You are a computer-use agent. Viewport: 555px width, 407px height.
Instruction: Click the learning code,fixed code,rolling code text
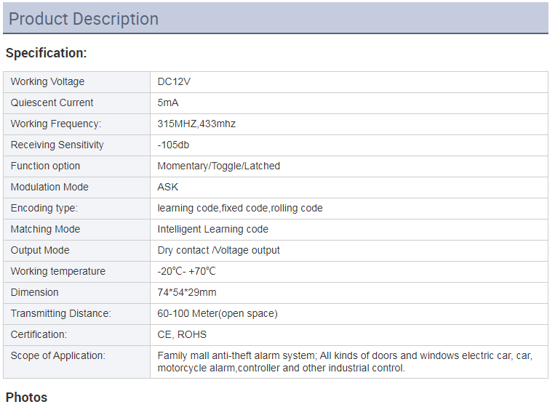point(240,208)
